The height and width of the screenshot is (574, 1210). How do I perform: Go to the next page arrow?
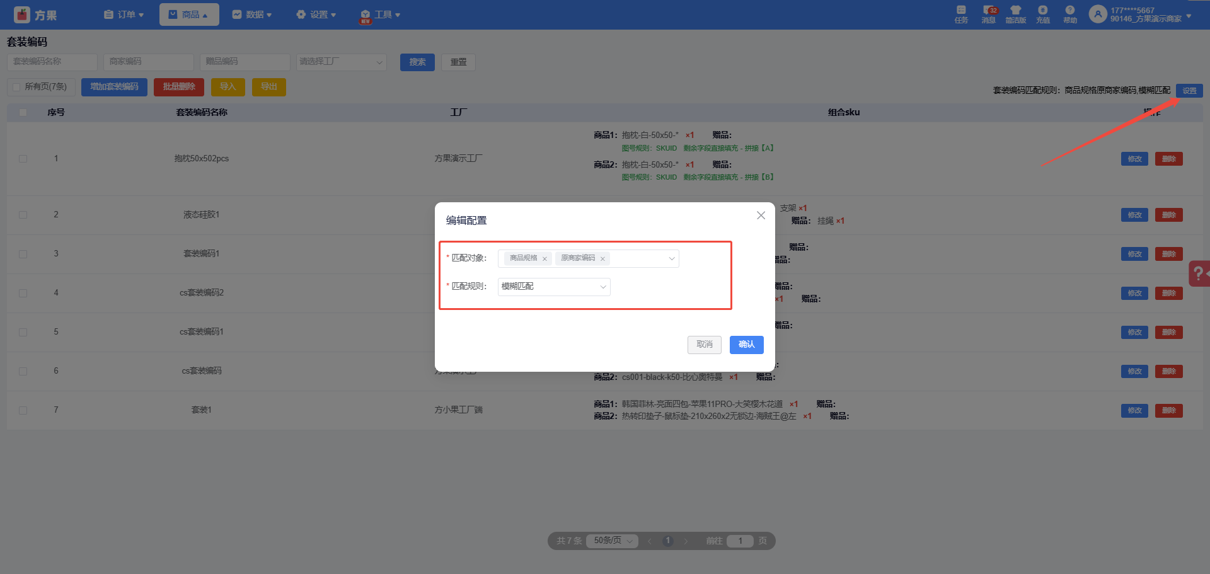click(686, 541)
